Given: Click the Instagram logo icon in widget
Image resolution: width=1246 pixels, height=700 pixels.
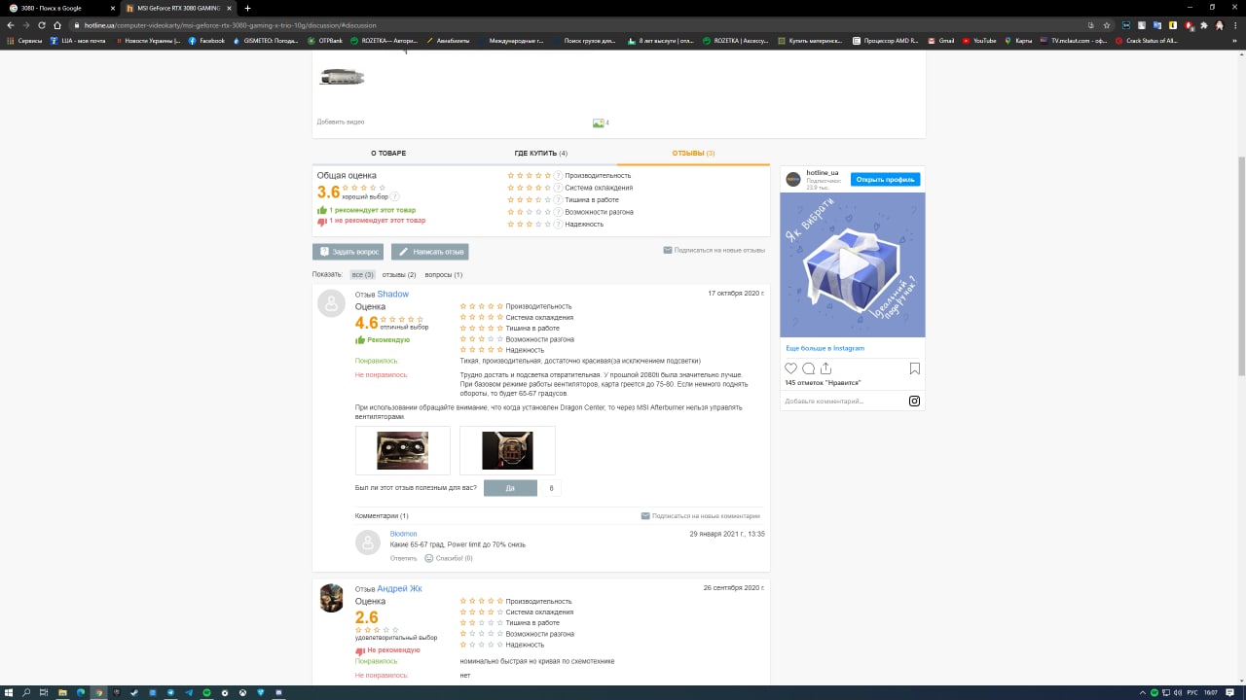Looking at the screenshot, I should (x=914, y=401).
